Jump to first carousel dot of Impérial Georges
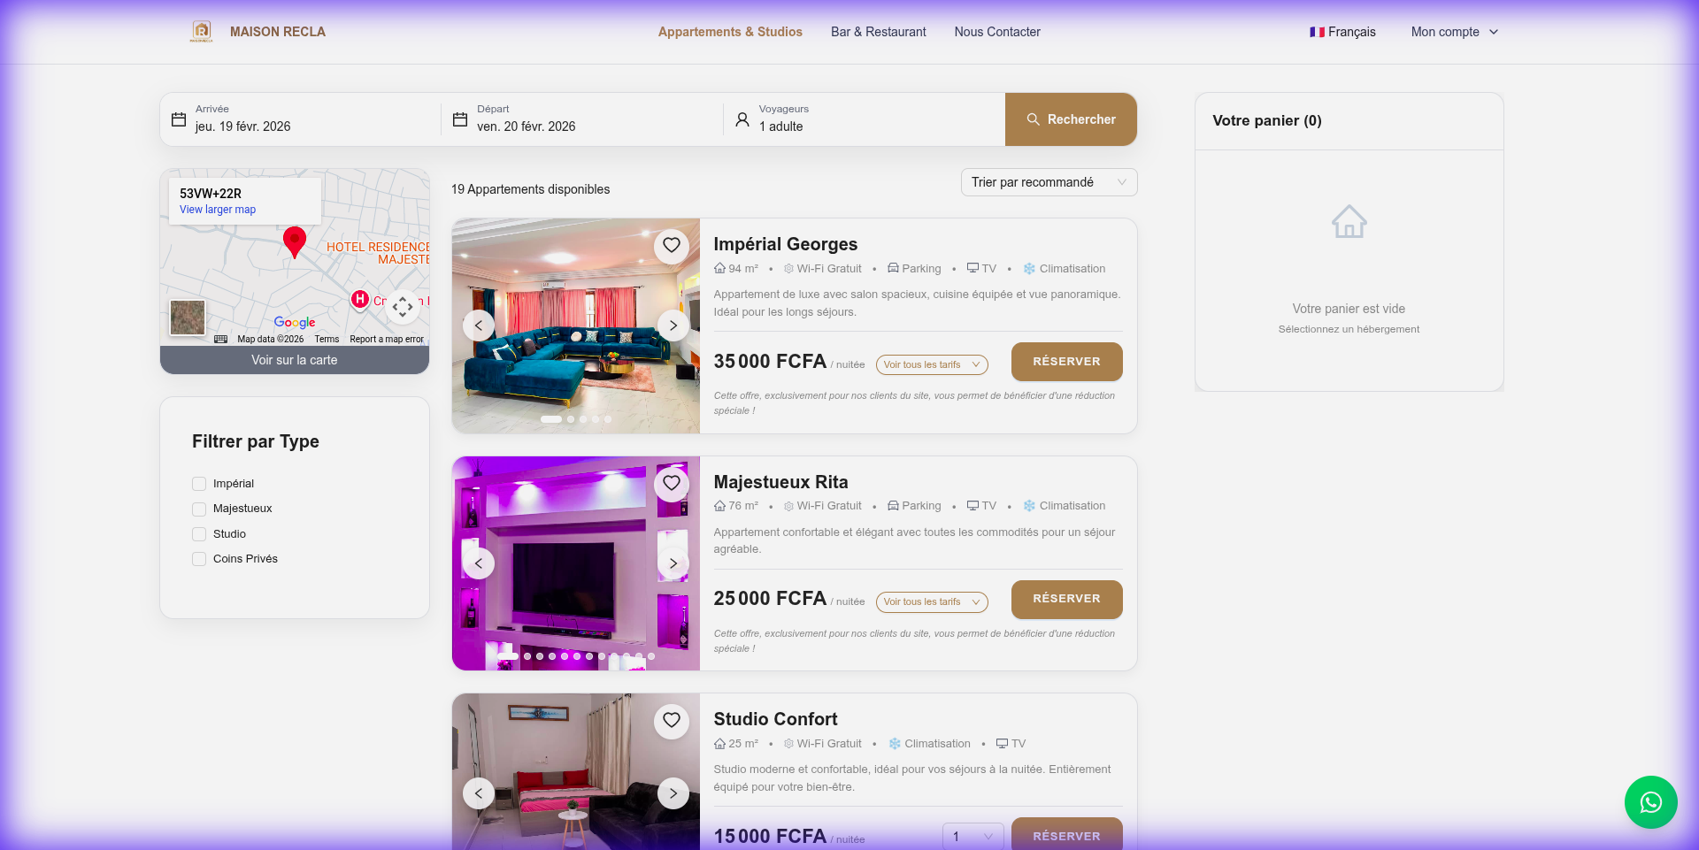 tap(551, 419)
